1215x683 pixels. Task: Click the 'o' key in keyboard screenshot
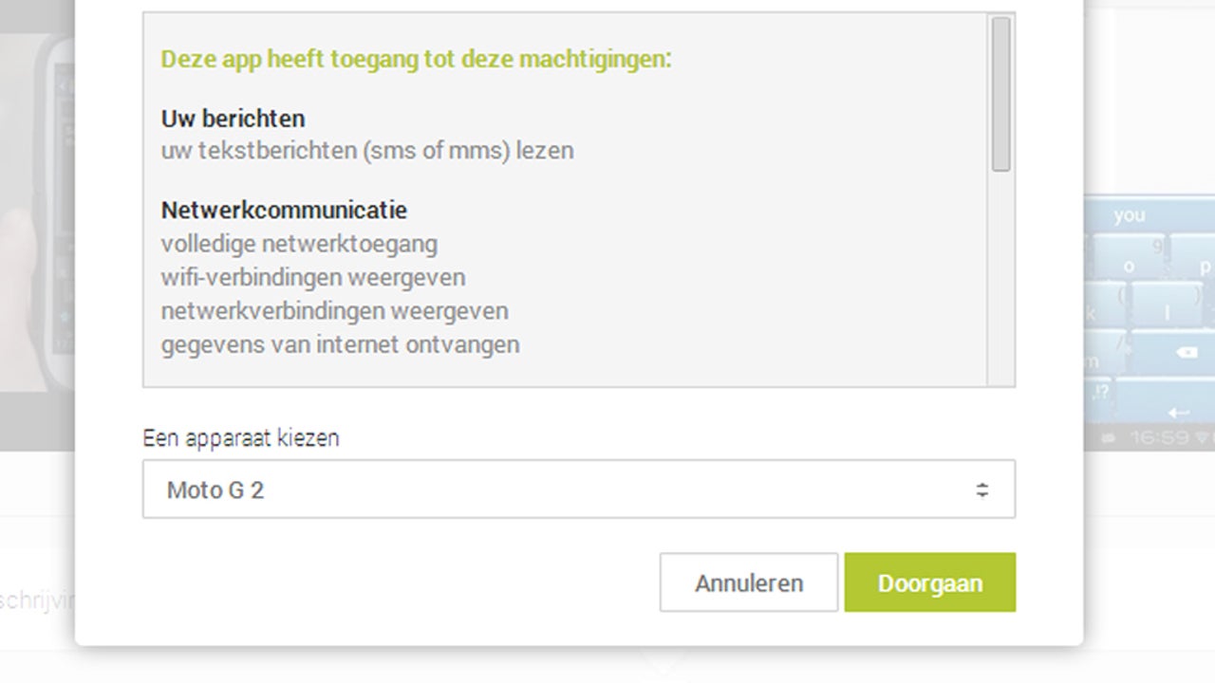click(1130, 267)
